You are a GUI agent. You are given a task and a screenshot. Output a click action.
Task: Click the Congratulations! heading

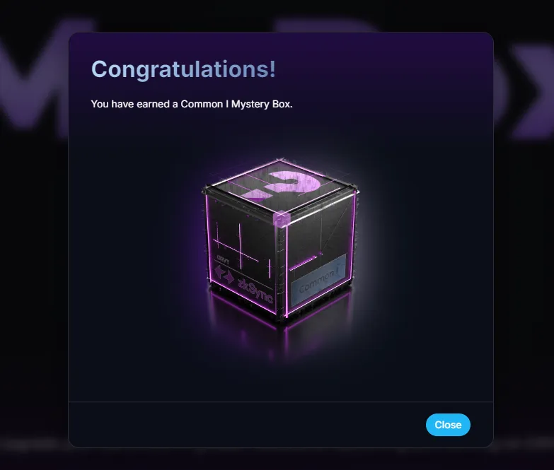[183, 69]
